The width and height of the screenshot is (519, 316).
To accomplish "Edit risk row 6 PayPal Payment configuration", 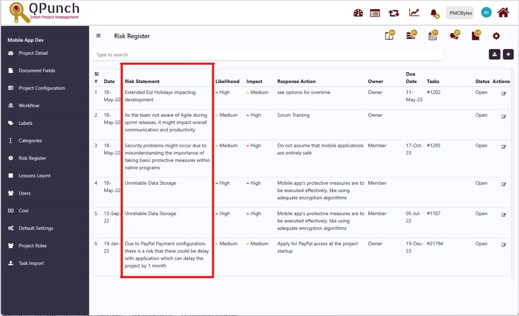I will pyautogui.click(x=504, y=245).
